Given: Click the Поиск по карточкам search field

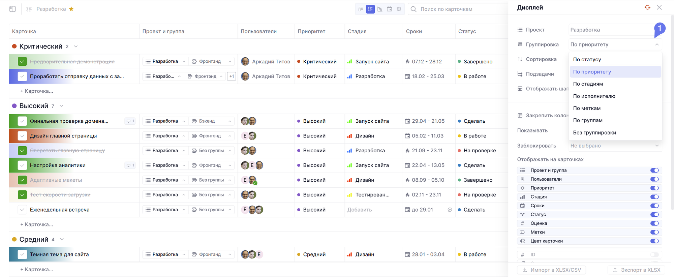Looking at the screenshot, I should [x=458, y=9].
